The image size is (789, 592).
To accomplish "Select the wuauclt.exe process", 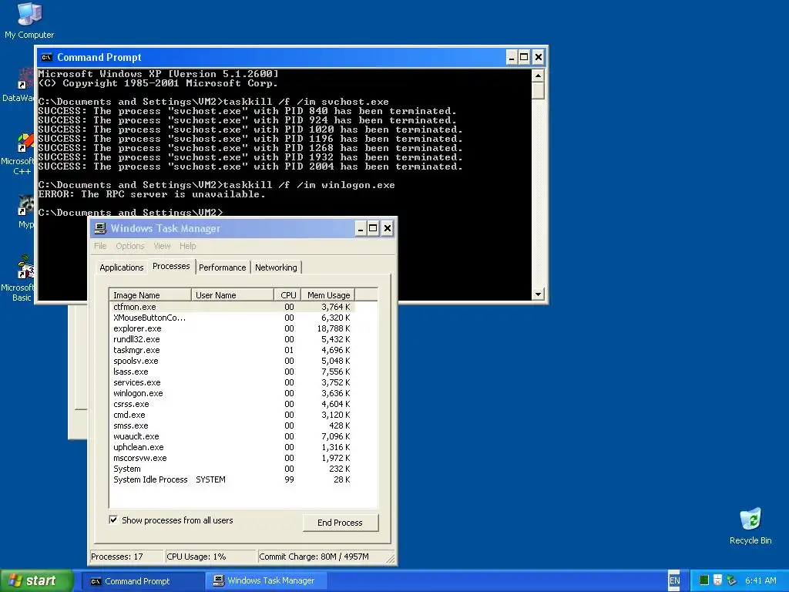I will pos(232,437).
